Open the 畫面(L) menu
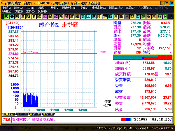Image resolution: width=175 pixels, height=131 pixels. coord(7,8)
